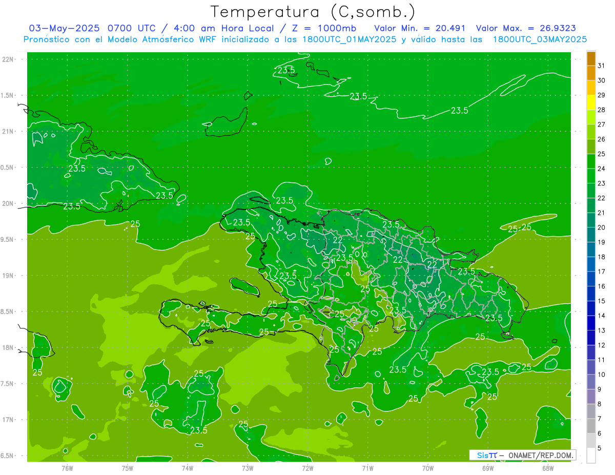The image size is (615, 475).
Task: Click the legend swatch between 20 and 21
Action: [591, 220]
